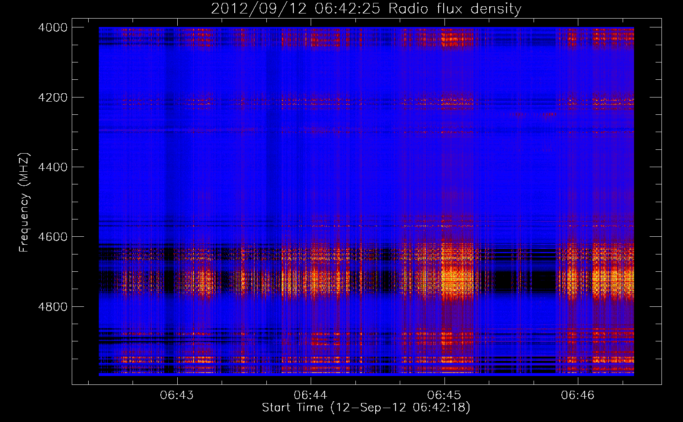
Task: Click the 4800 frequency axis label
Action: [x=53, y=307]
